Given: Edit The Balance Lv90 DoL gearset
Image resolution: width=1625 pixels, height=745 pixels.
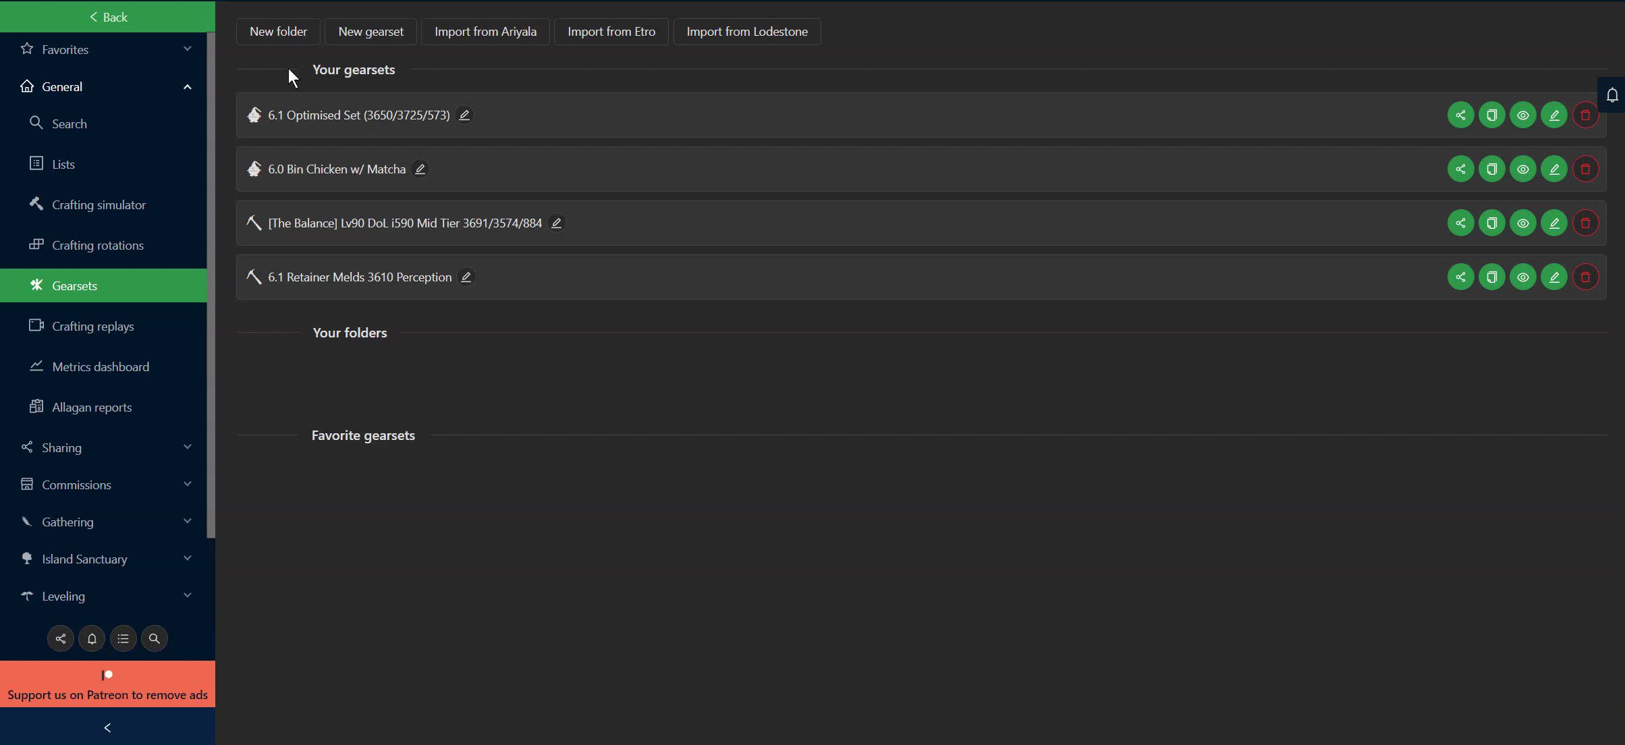Looking at the screenshot, I should coord(1553,223).
